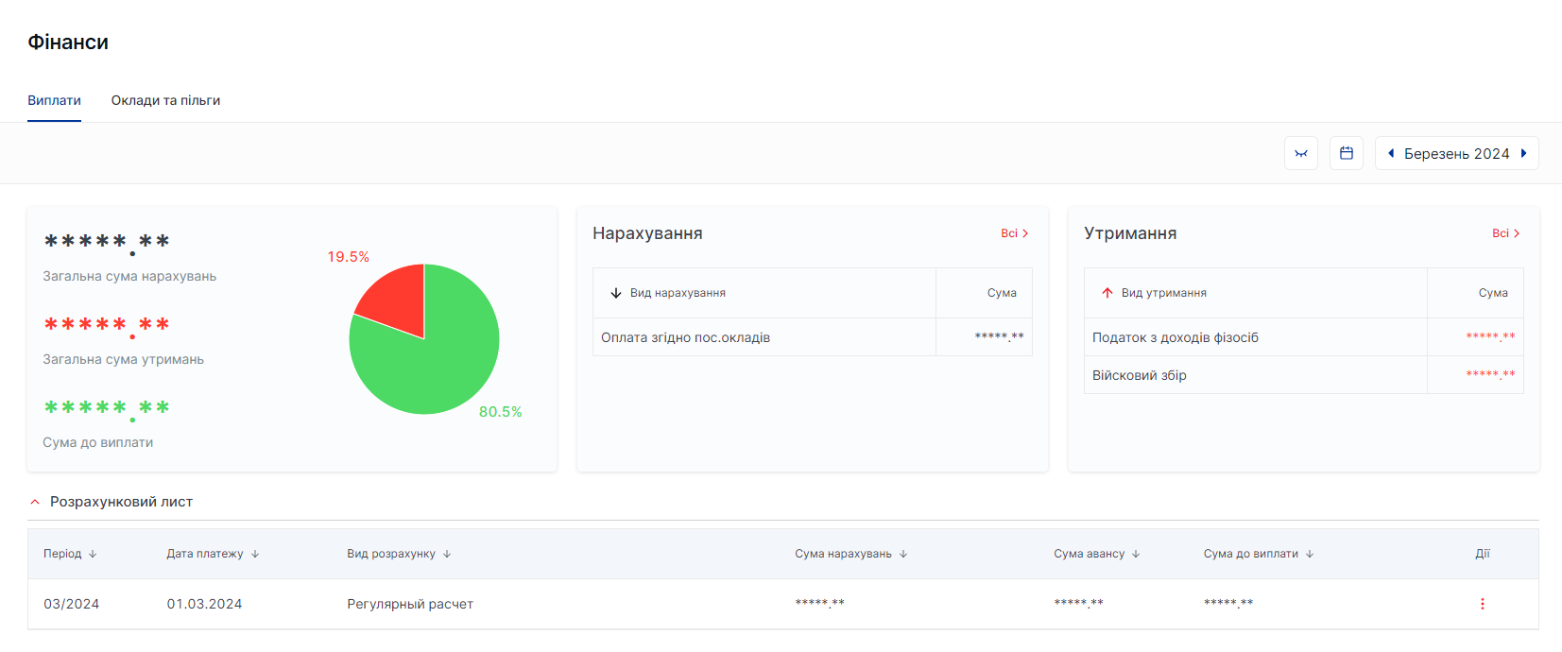
Task: Select Податок з доходів фізосіб row
Action: coord(1304,337)
